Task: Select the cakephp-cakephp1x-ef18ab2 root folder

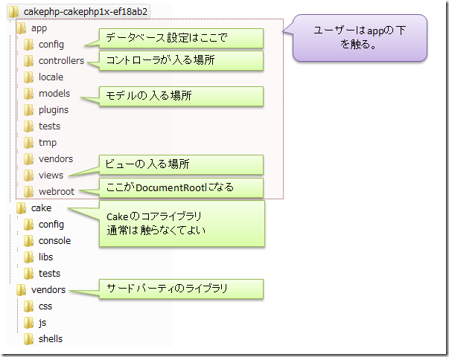Action: tap(78, 12)
